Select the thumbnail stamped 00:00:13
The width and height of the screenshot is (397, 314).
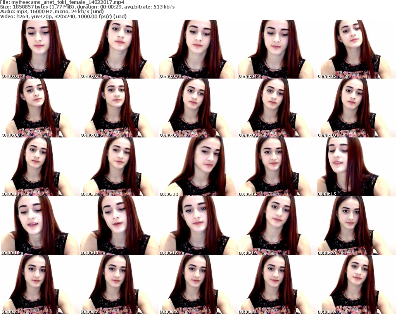(x=198, y=167)
